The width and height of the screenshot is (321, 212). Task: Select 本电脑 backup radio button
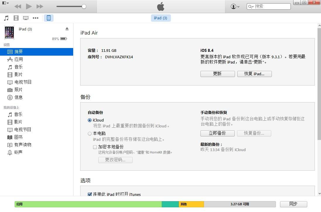point(90,134)
